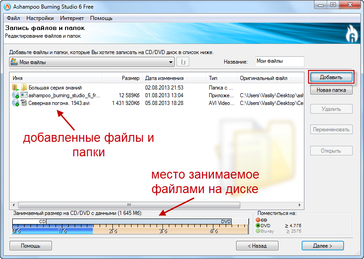
Task: Select the ashampoo_burning_studio_6_fr... file name
Action: click(x=64, y=95)
